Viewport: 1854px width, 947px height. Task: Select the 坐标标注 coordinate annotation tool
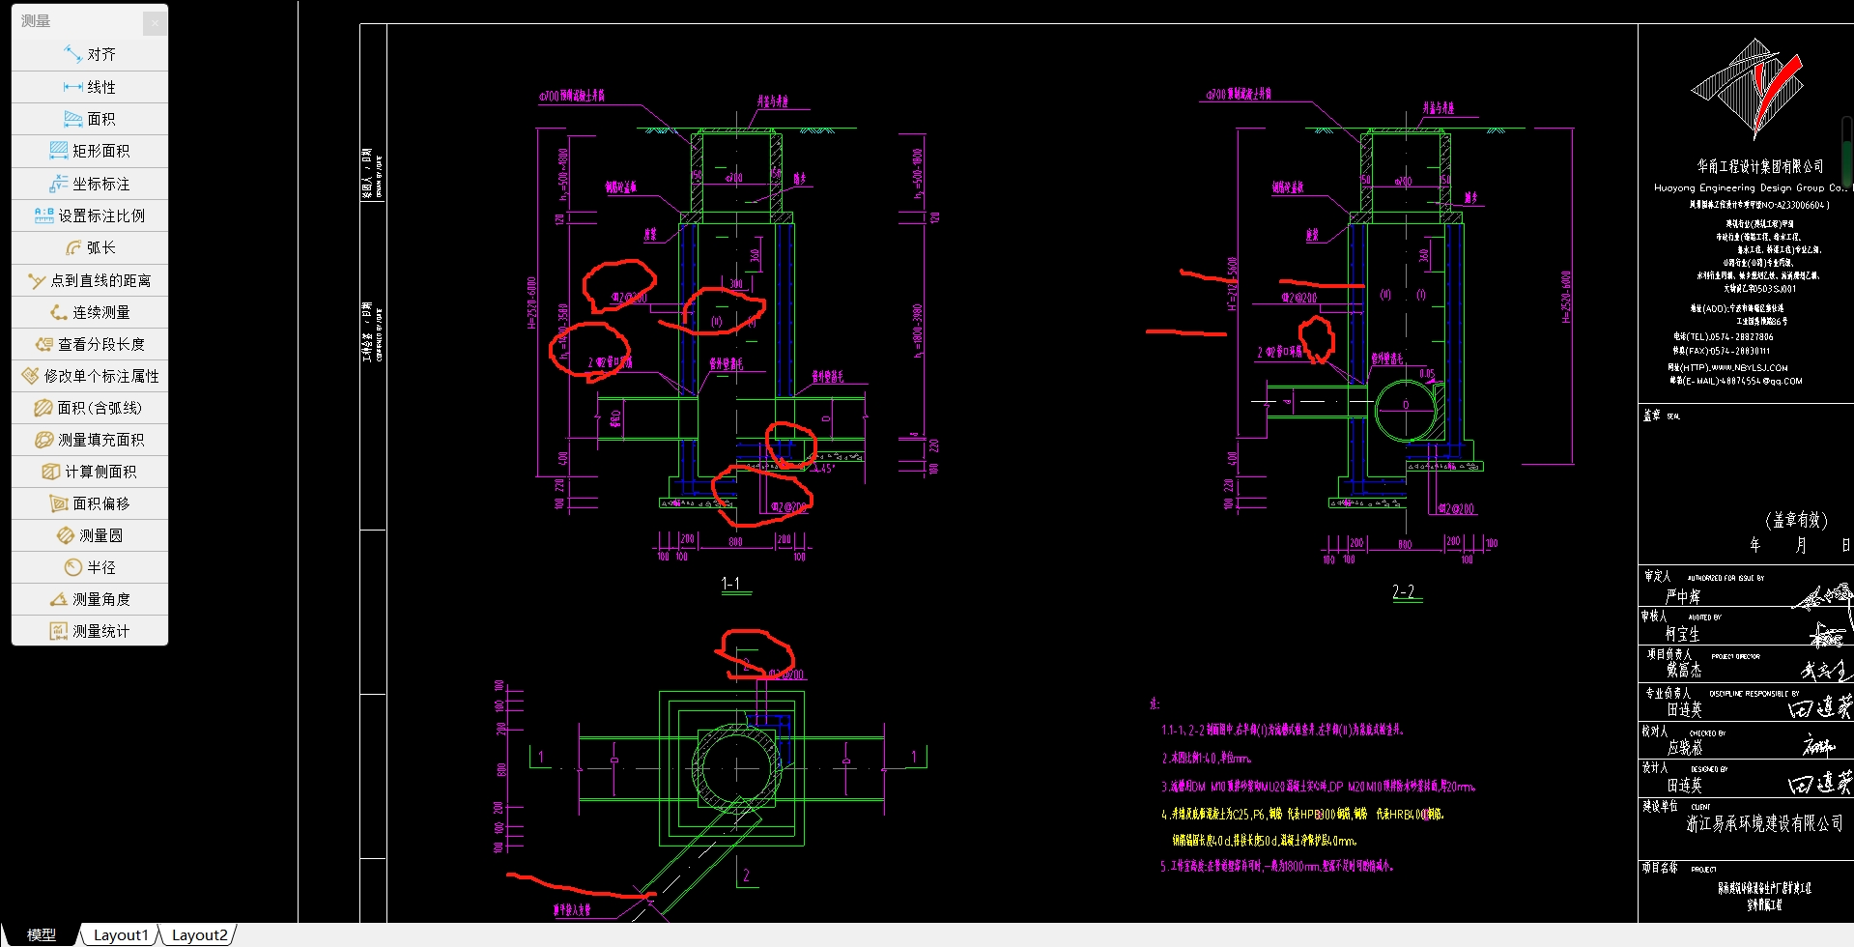pyautogui.click(x=90, y=184)
